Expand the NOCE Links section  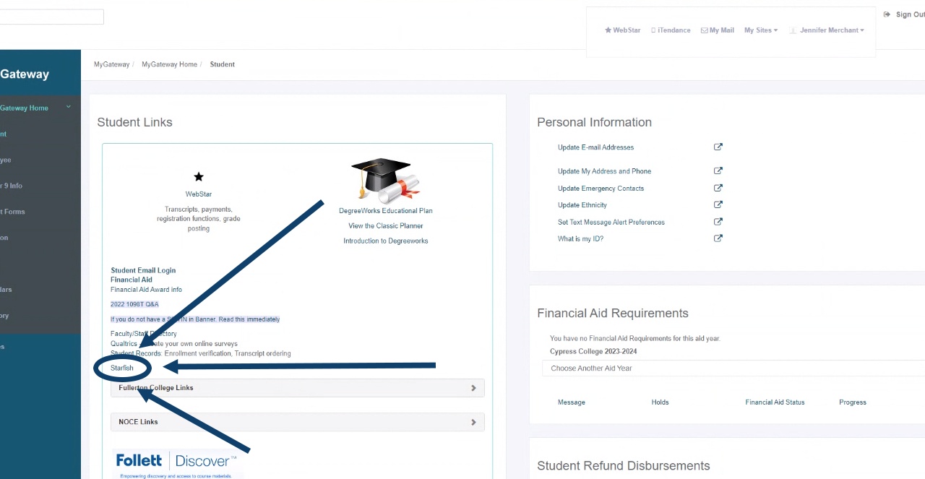coord(473,422)
